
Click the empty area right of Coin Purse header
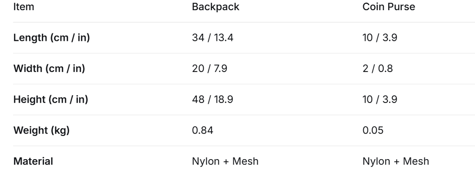(445, 6)
